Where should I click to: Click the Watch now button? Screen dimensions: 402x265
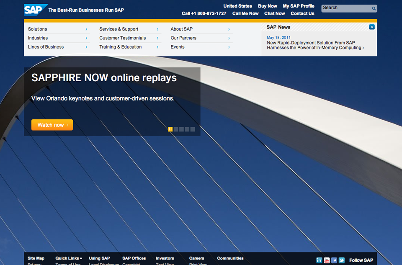52,125
